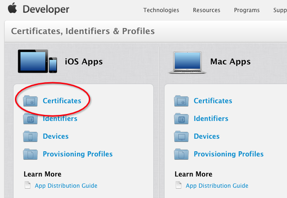Screen dimensions: 287x198
Task: Click the iPad and iPhone image
Action: [37, 62]
